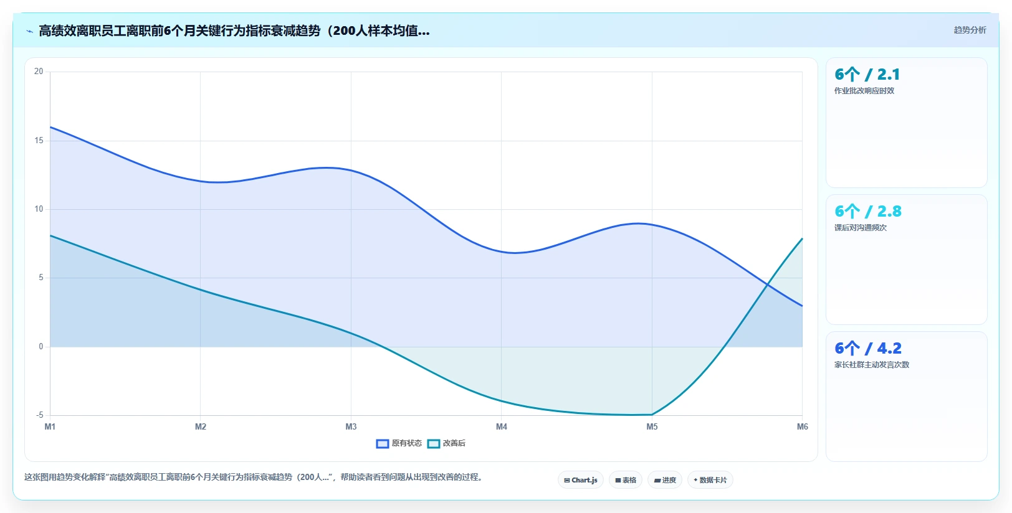
Task: Click the blue 原有状态 legend color box
Action: point(383,444)
